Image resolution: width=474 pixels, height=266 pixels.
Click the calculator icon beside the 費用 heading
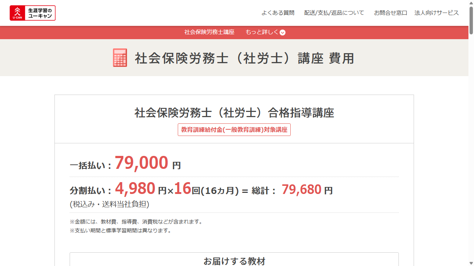(x=120, y=58)
